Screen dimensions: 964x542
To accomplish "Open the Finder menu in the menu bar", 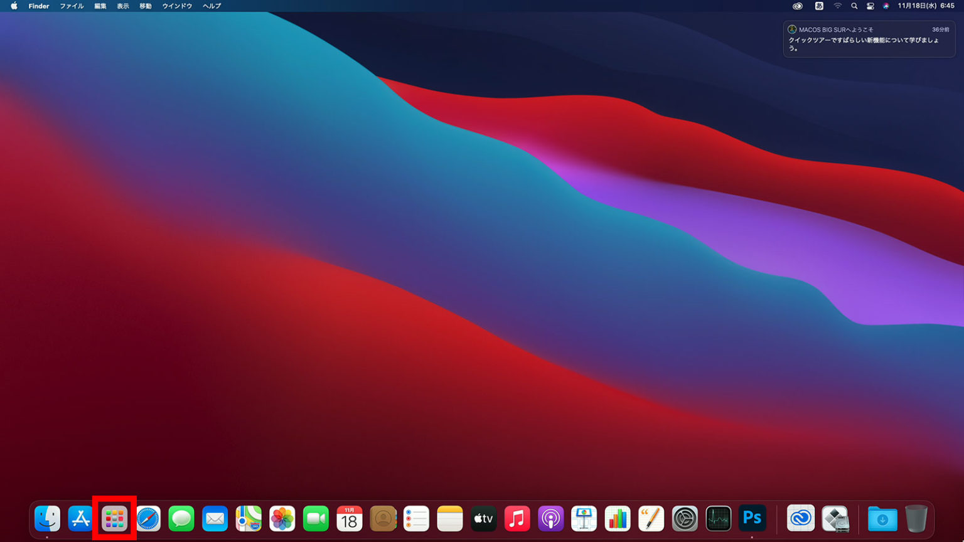I will [x=39, y=6].
